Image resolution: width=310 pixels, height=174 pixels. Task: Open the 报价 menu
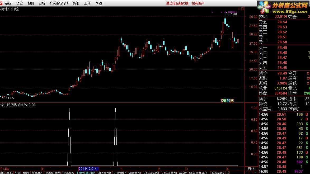(31, 3)
